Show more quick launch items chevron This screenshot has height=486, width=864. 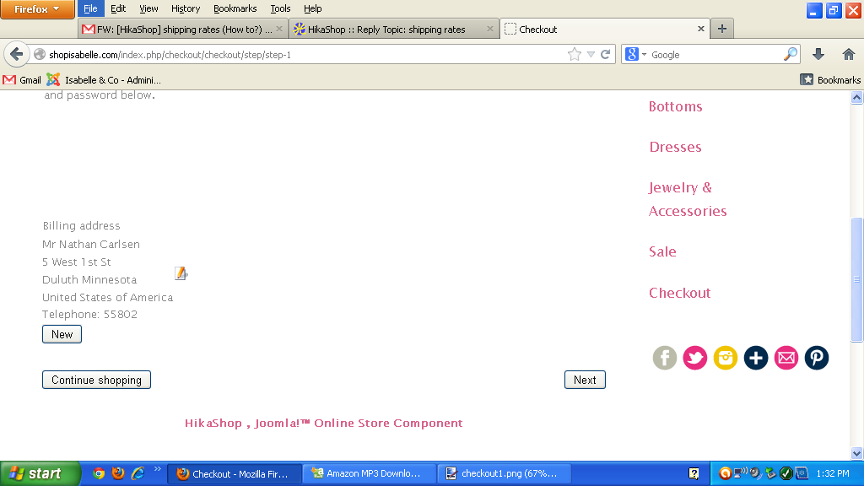158,469
